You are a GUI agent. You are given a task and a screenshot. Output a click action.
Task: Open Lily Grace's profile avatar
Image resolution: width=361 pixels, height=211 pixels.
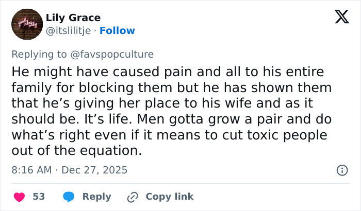click(x=26, y=24)
